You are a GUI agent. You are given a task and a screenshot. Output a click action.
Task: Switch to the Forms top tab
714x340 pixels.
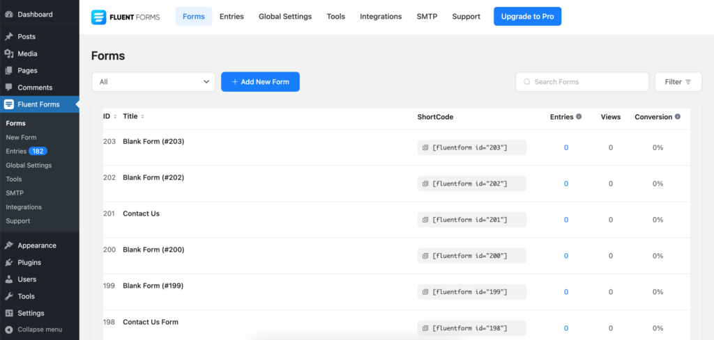point(194,17)
